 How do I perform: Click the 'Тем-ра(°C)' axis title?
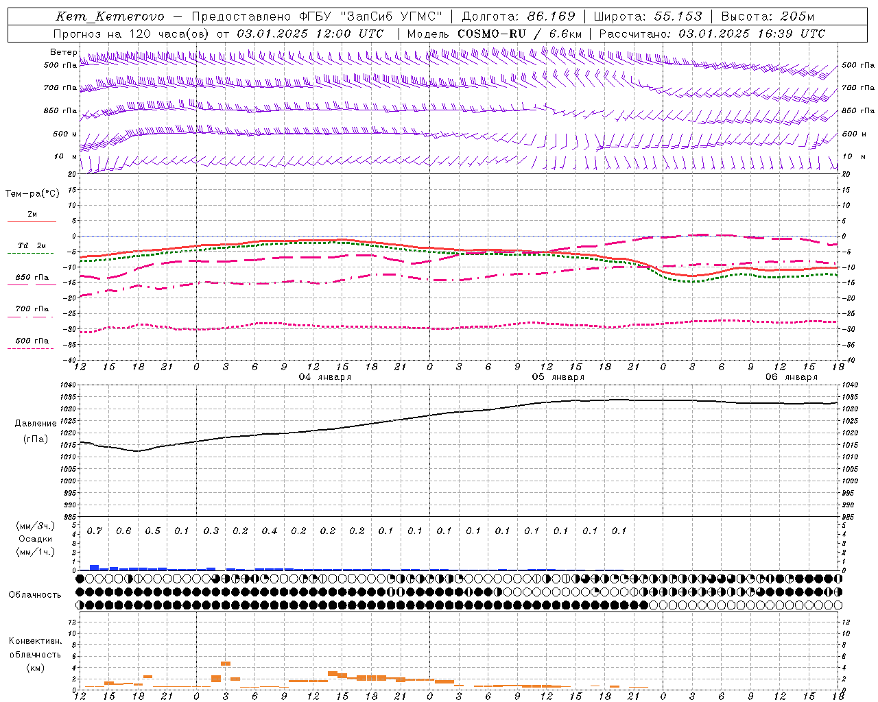32,194
